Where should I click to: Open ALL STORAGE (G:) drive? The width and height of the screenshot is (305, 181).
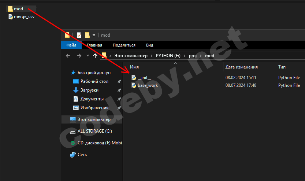point(95,131)
